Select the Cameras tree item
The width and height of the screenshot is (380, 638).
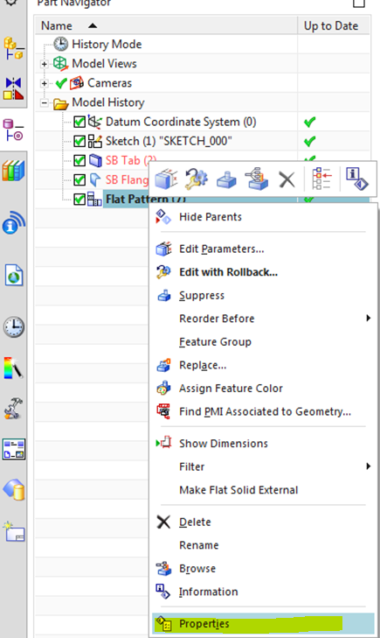(109, 83)
